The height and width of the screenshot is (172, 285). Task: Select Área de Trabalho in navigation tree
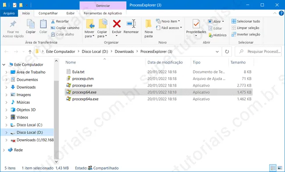click(31, 72)
